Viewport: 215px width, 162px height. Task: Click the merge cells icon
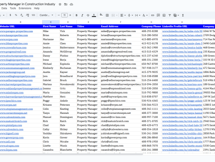tap(113, 15)
